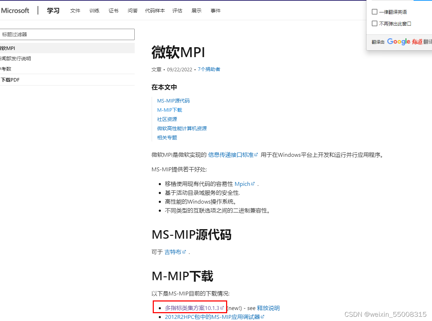Open the 训练 menu item
The image size is (432, 321).
(94, 11)
